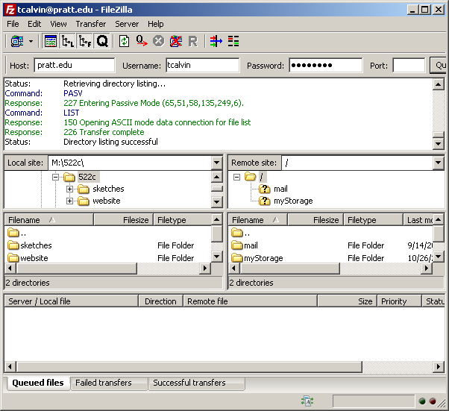Toggle local directory tree icon

(68, 42)
